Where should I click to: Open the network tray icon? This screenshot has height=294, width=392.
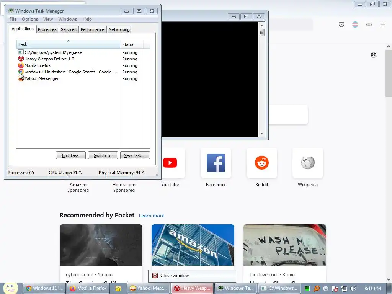tap(344, 289)
